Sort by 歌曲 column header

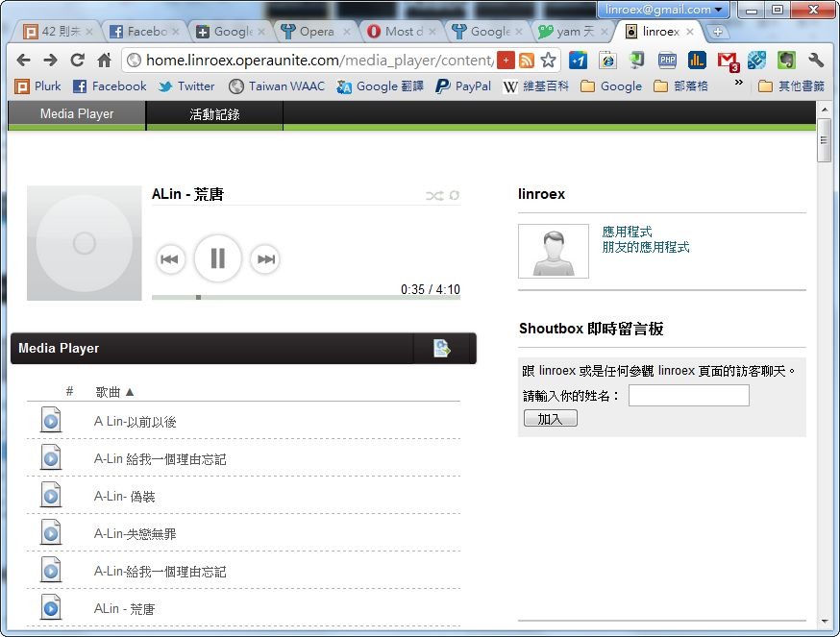point(114,392)
